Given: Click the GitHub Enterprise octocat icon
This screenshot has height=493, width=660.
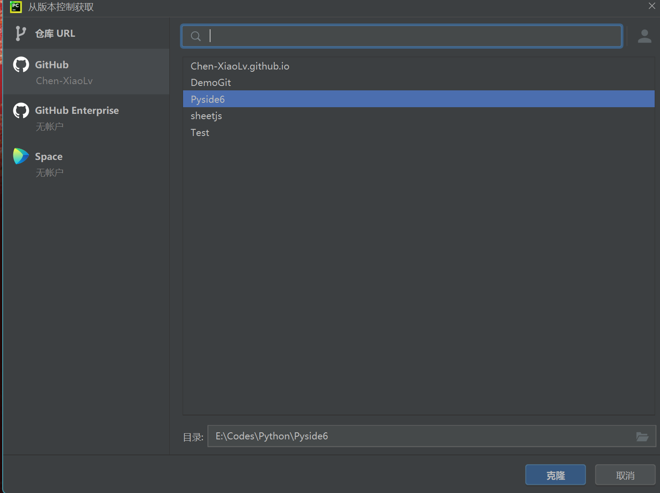Looking at the screenshot, I should tap(21, 111).
